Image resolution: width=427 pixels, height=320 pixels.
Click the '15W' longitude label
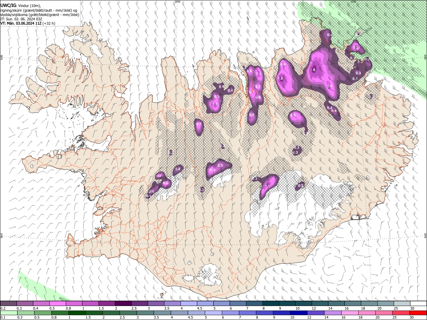[x=353, y=2]
